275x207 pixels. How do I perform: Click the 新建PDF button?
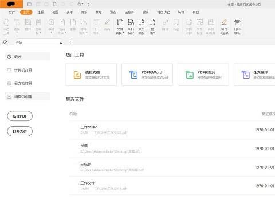(20, 116)
